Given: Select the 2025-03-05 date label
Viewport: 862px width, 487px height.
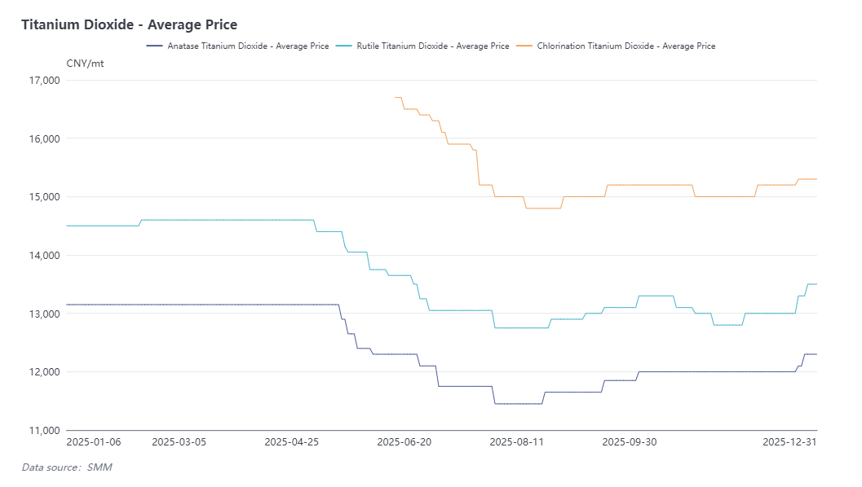Looking at the screenshot, I should point(179,442).
